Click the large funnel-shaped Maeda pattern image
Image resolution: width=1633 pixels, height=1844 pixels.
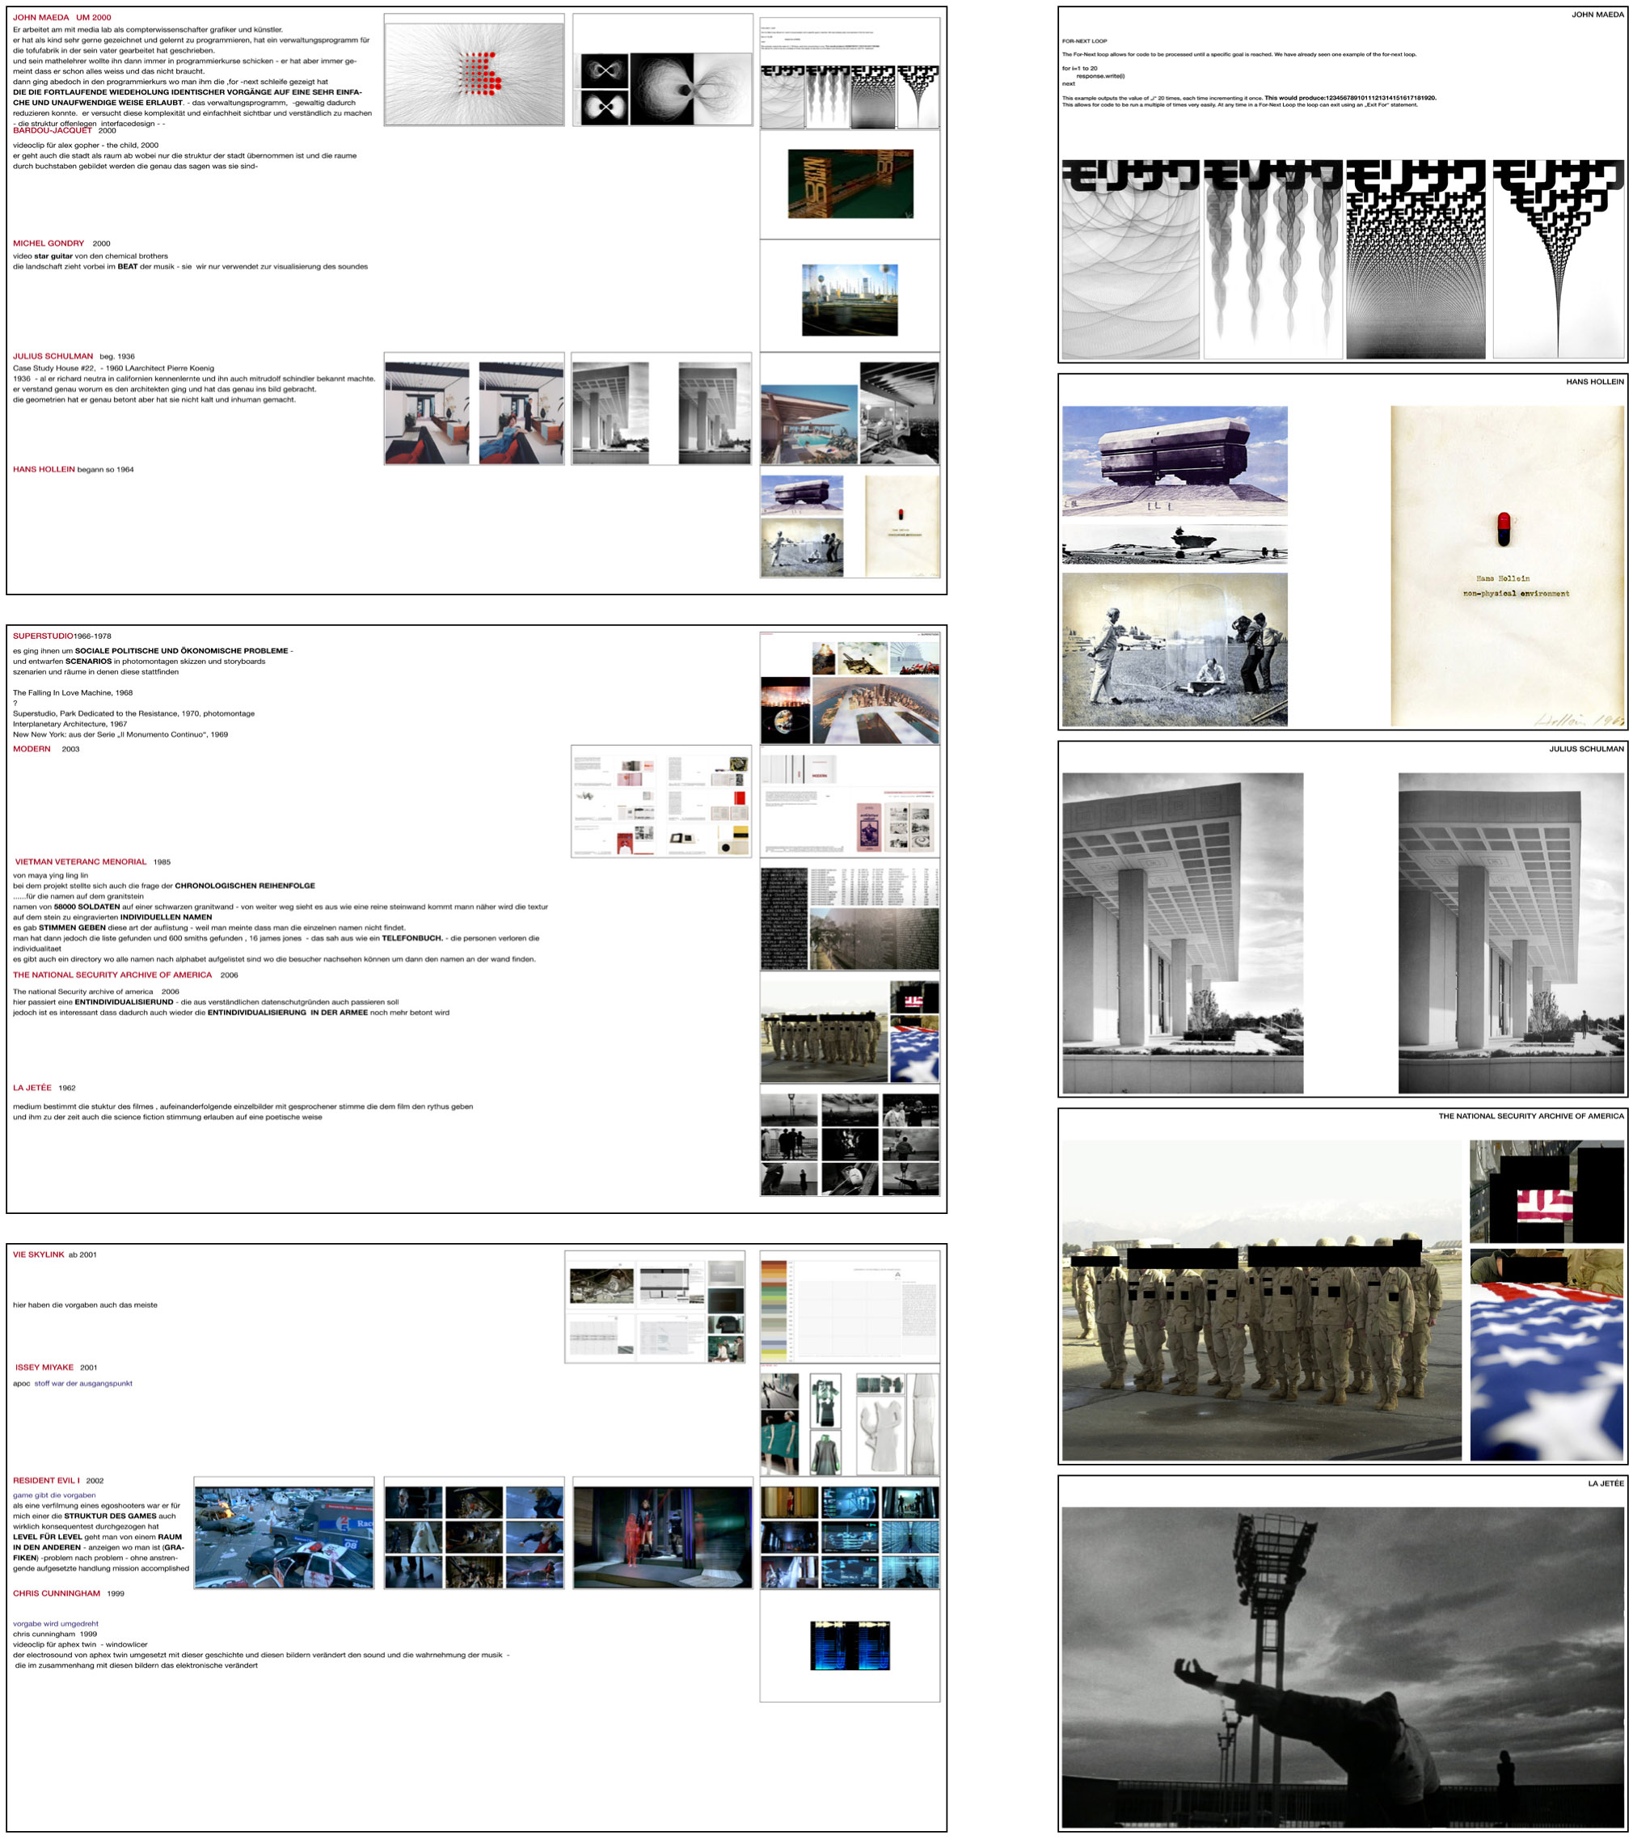[1558, 260]
